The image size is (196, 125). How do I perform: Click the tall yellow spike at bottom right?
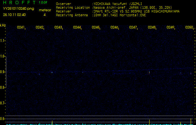pos(191,121)
